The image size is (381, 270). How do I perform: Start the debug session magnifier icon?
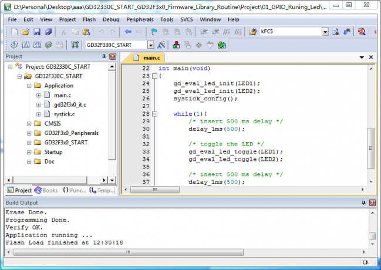[361, 31]
